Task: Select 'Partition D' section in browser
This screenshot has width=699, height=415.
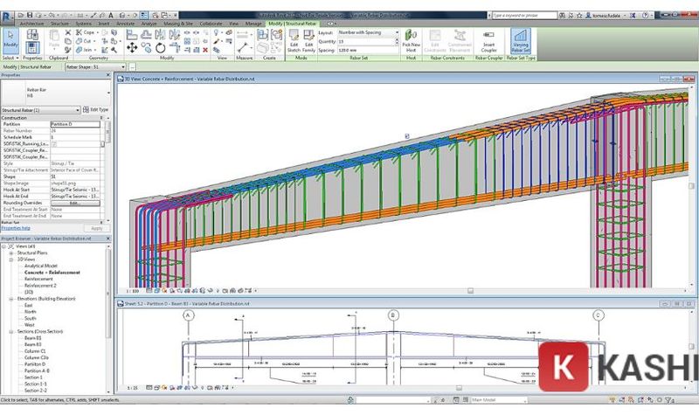Action: click(x=35, y=364)
